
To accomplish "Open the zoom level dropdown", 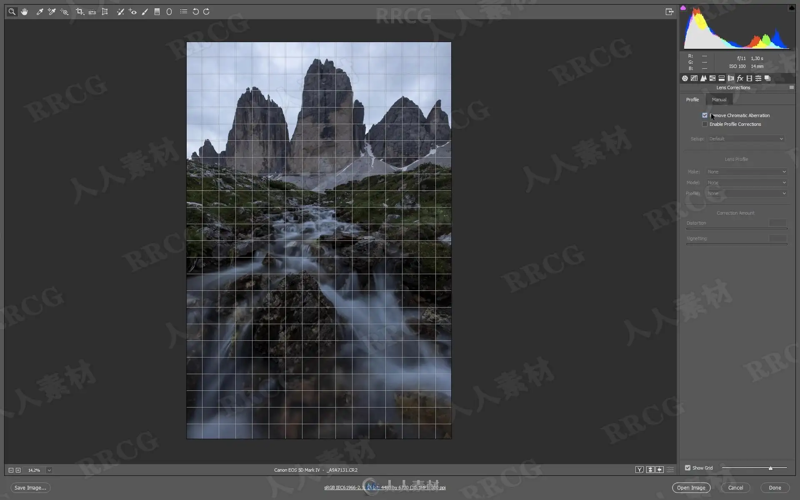I will click(49, 470).
